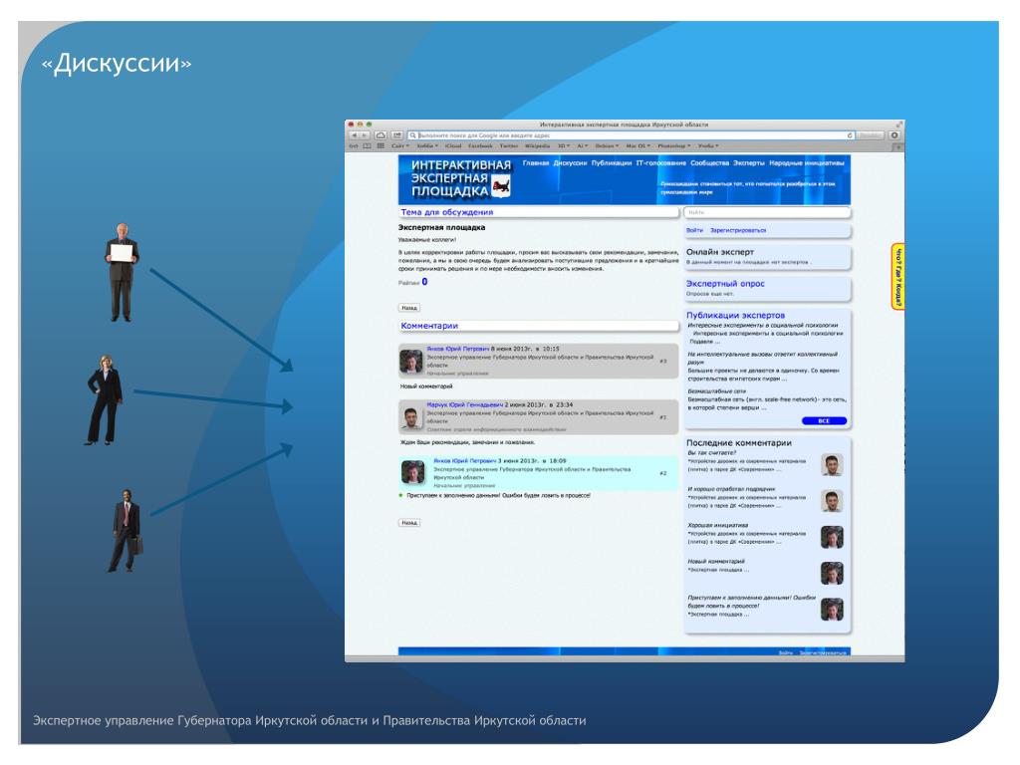
Task: Open the "Народные инициативы" menu item
Action: pos(807,162)
